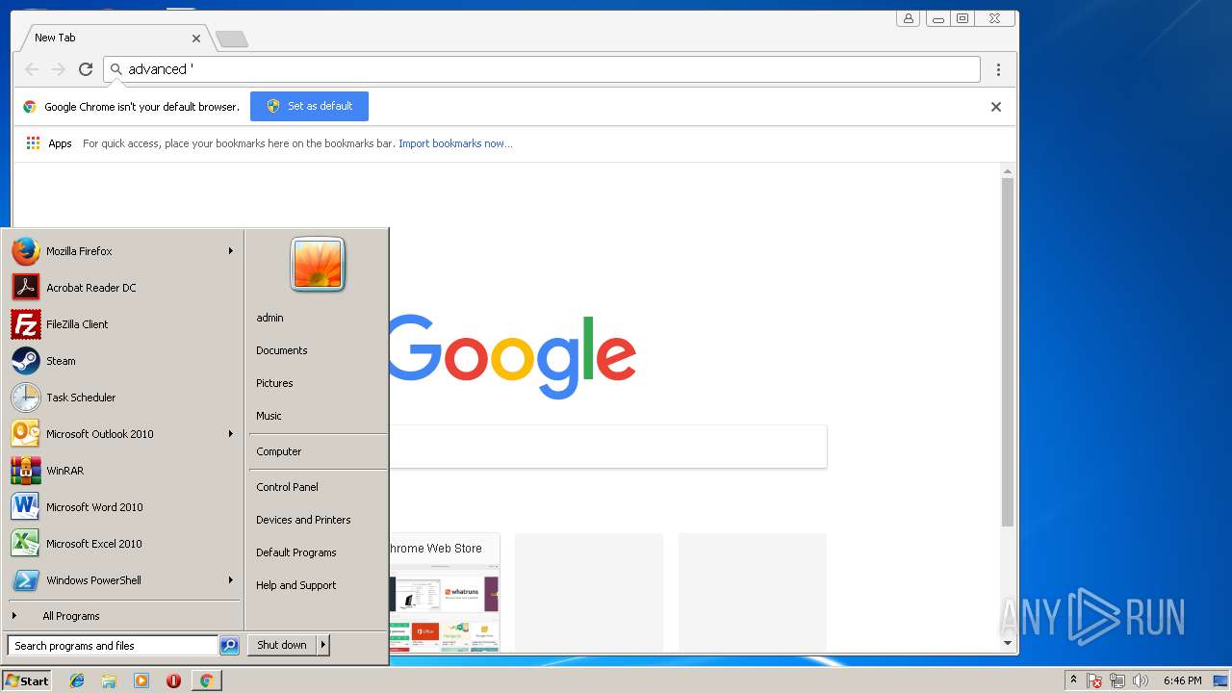Click the taskbar clock 6:46 PM

tap(1182, 680)
